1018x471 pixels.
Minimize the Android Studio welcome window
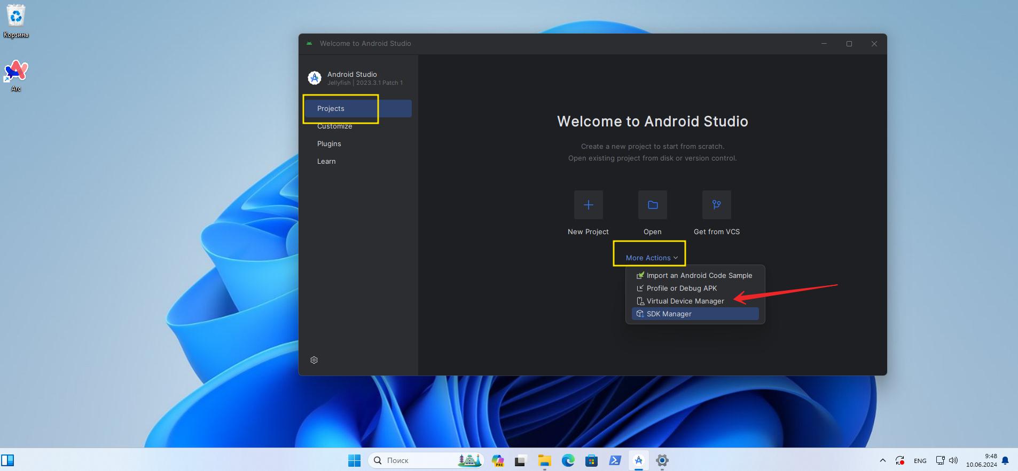point(824,44)
